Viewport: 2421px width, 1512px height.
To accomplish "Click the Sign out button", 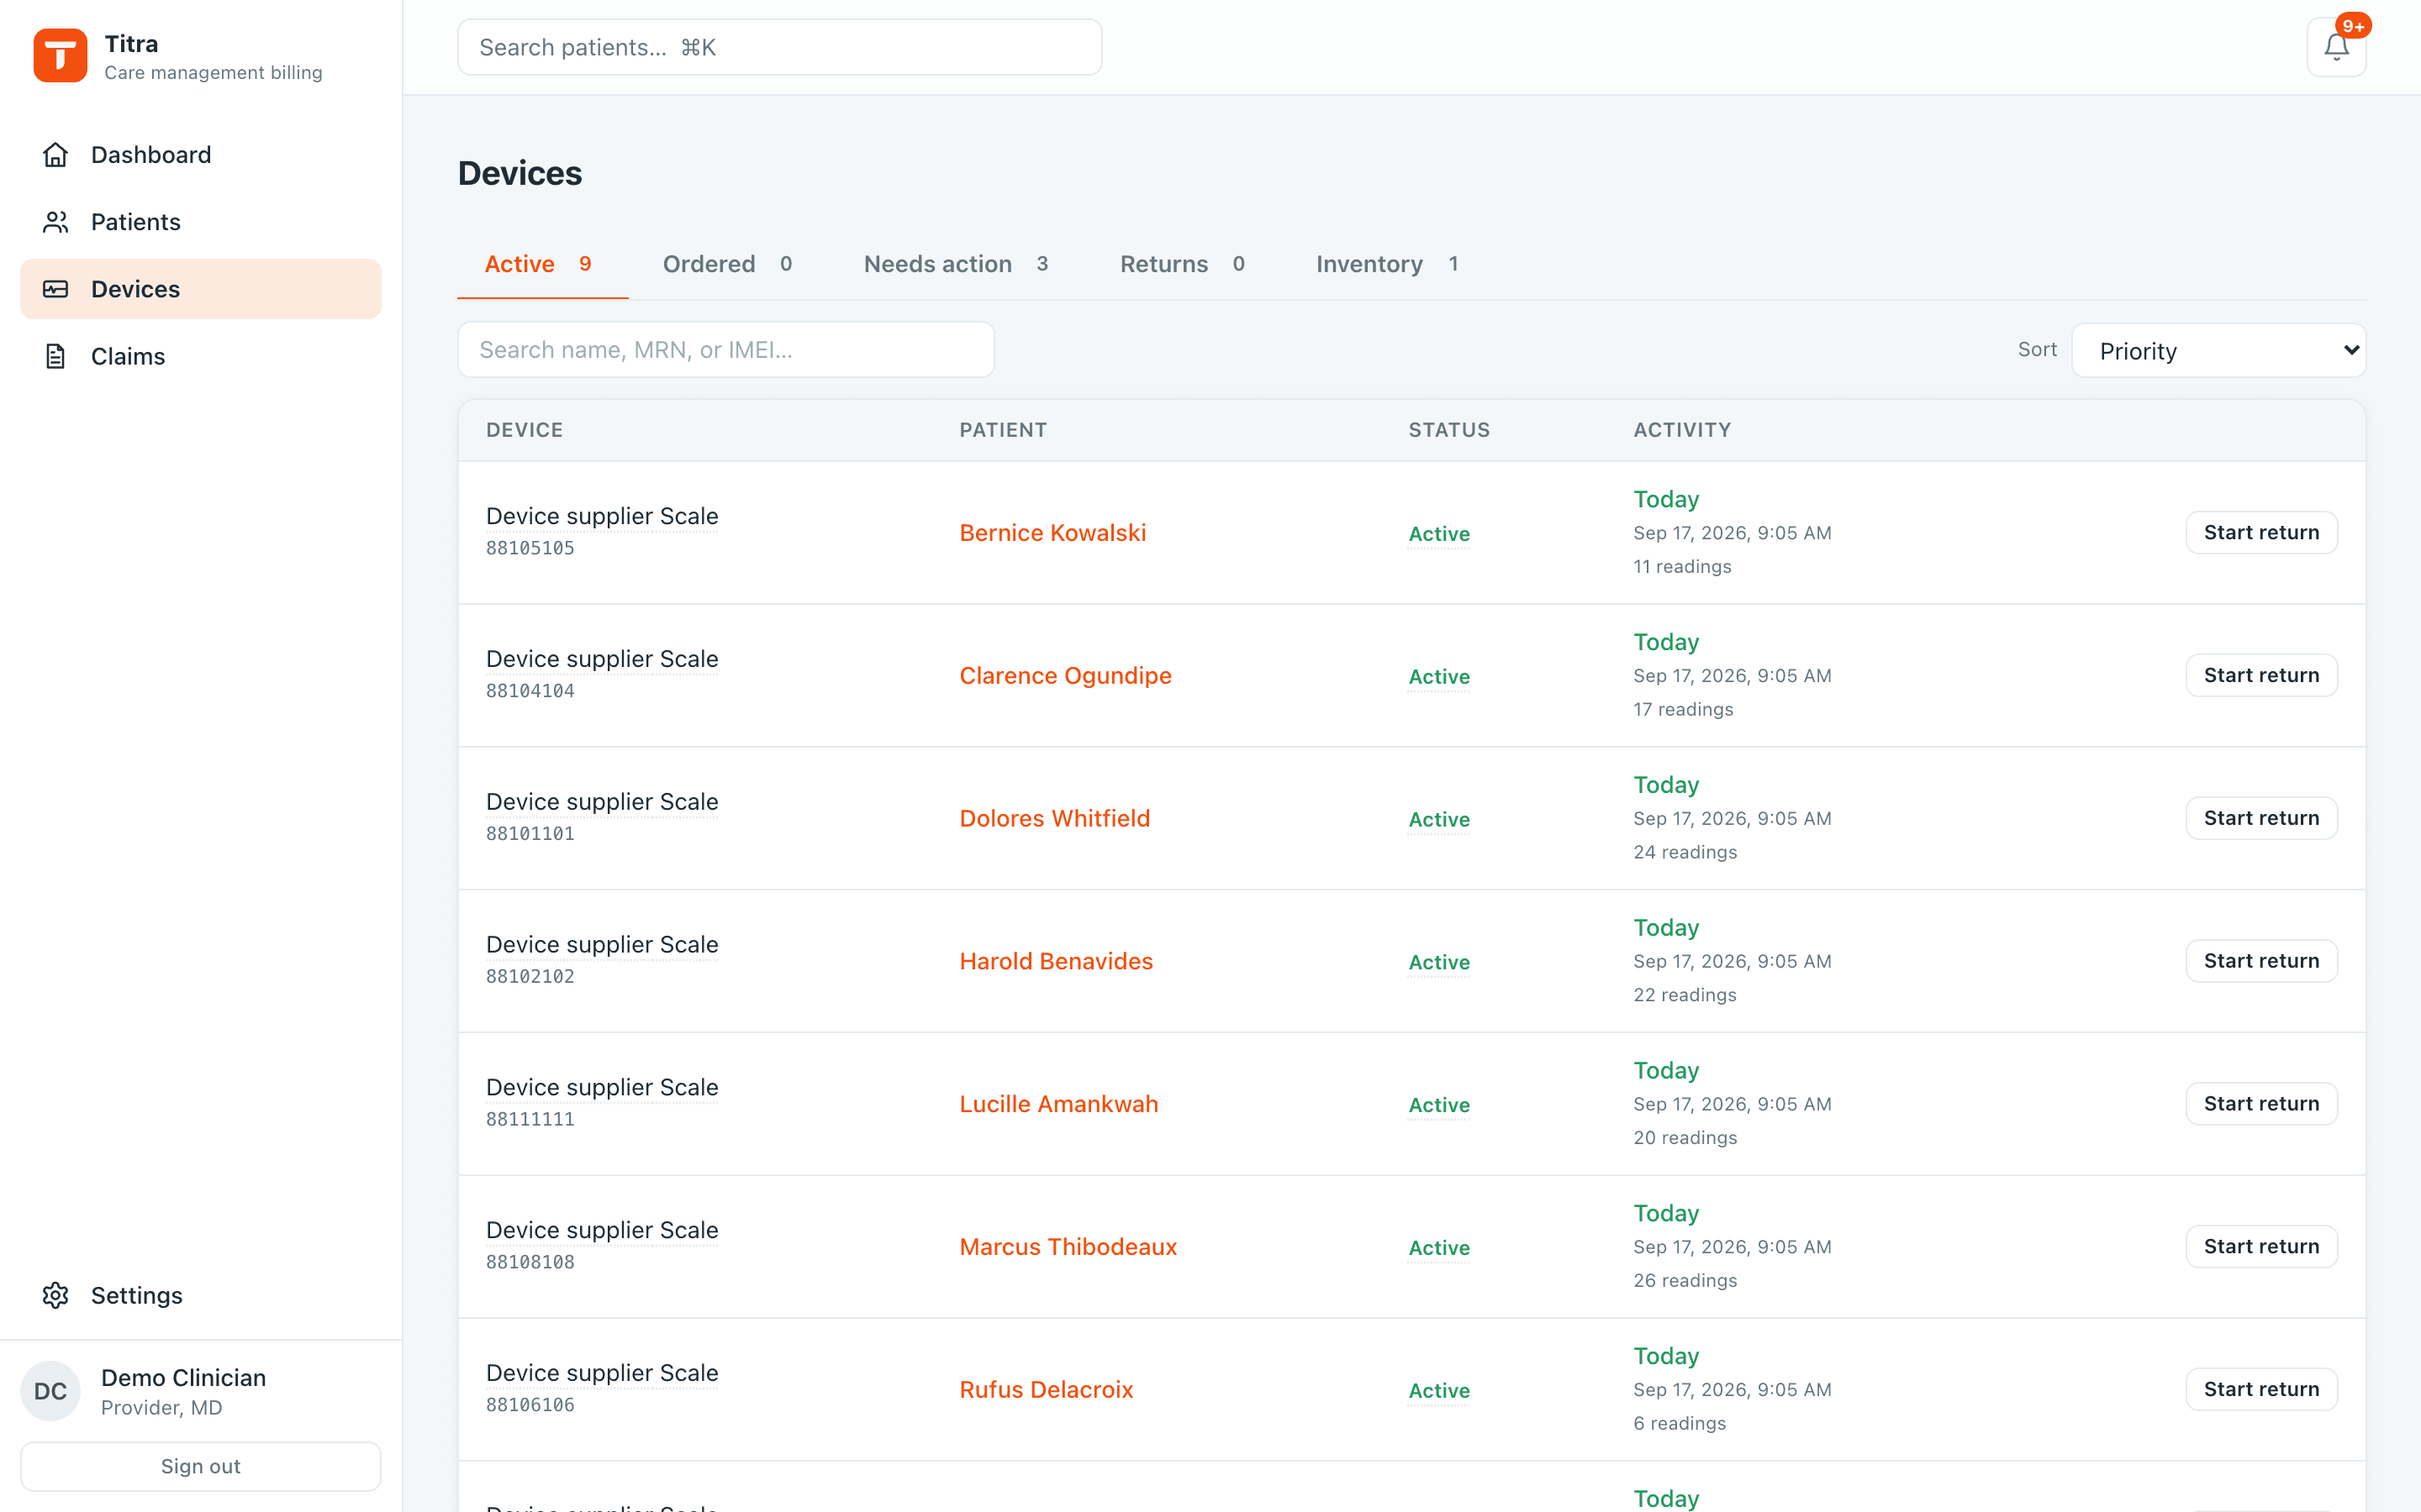I will (201, 1466).
